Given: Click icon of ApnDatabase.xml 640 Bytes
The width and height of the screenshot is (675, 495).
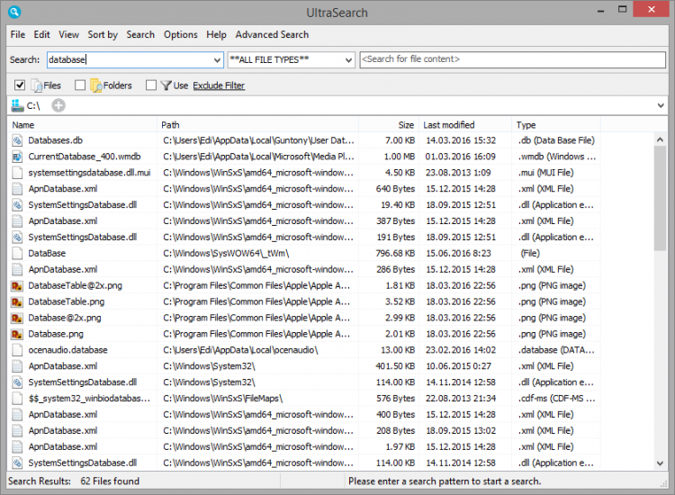Looking at the screenshot, I should click(17, 189).
